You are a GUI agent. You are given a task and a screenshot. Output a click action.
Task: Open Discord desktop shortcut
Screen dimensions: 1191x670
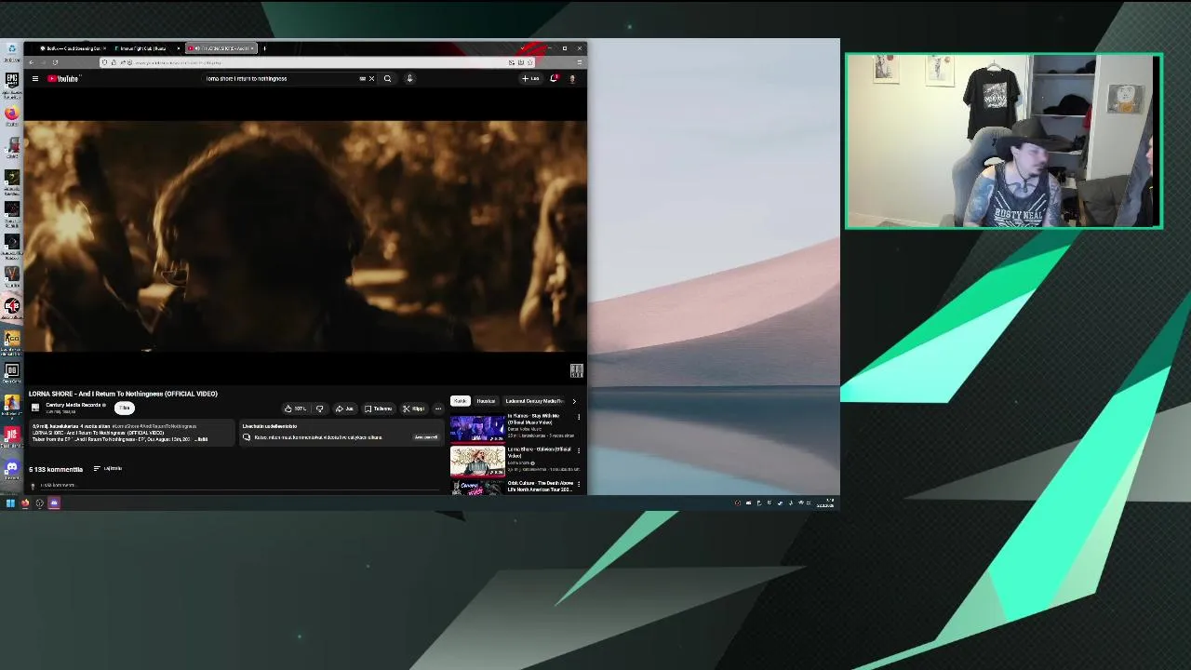coord(11,469)
